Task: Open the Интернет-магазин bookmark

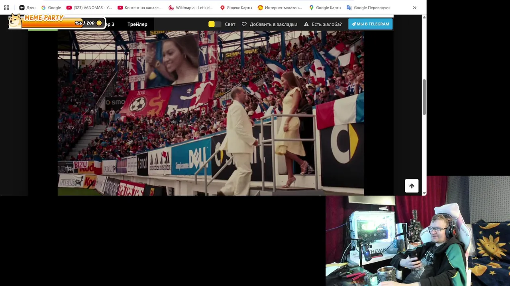Action: click(x=280, y=8)
